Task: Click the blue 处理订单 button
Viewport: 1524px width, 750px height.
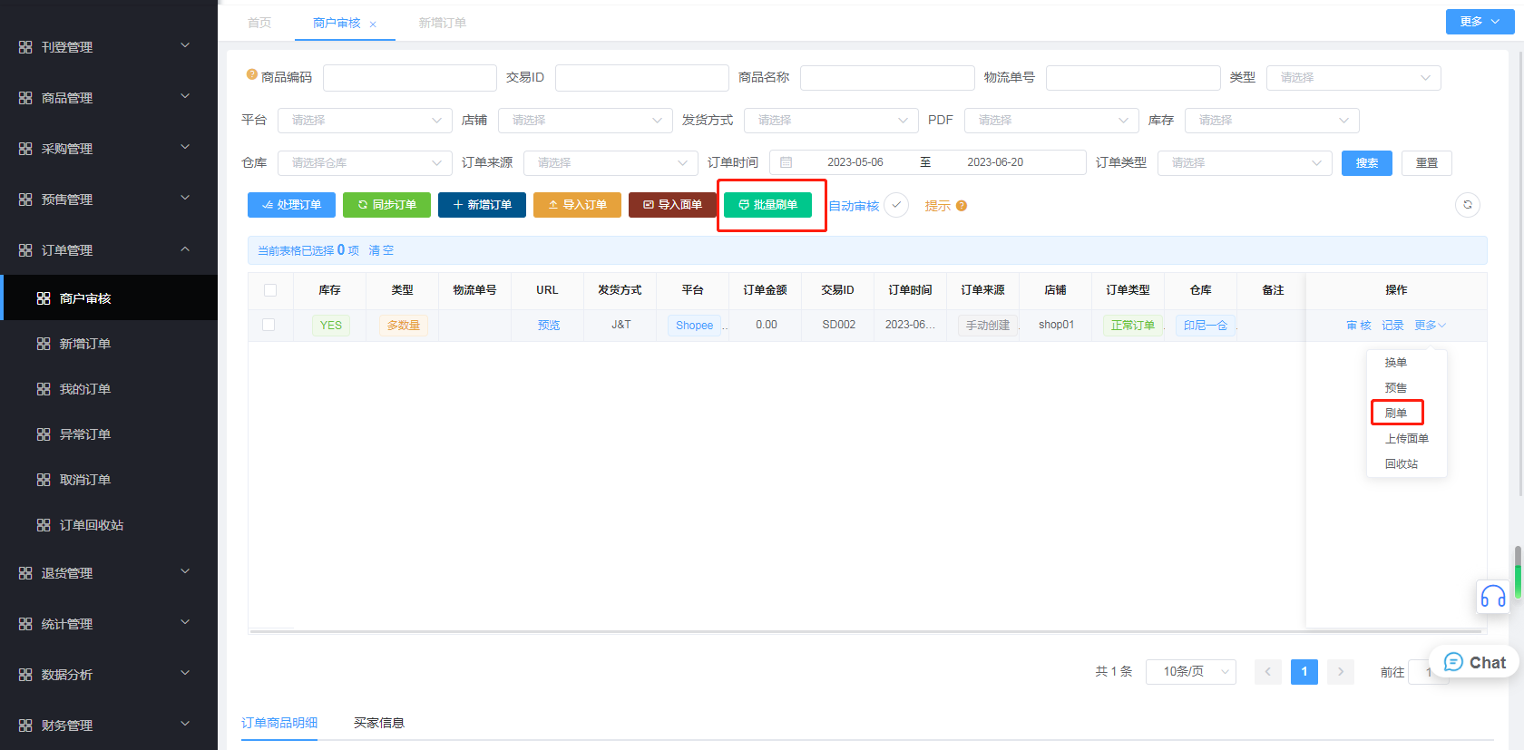Action: [291, 205]
